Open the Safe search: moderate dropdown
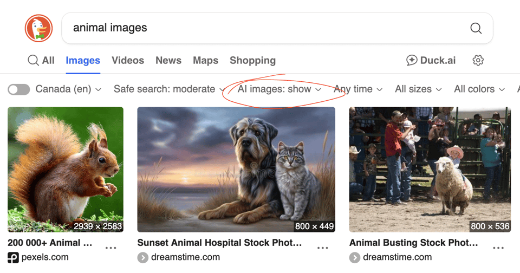The image size is (520, 273). click(169, 89)
